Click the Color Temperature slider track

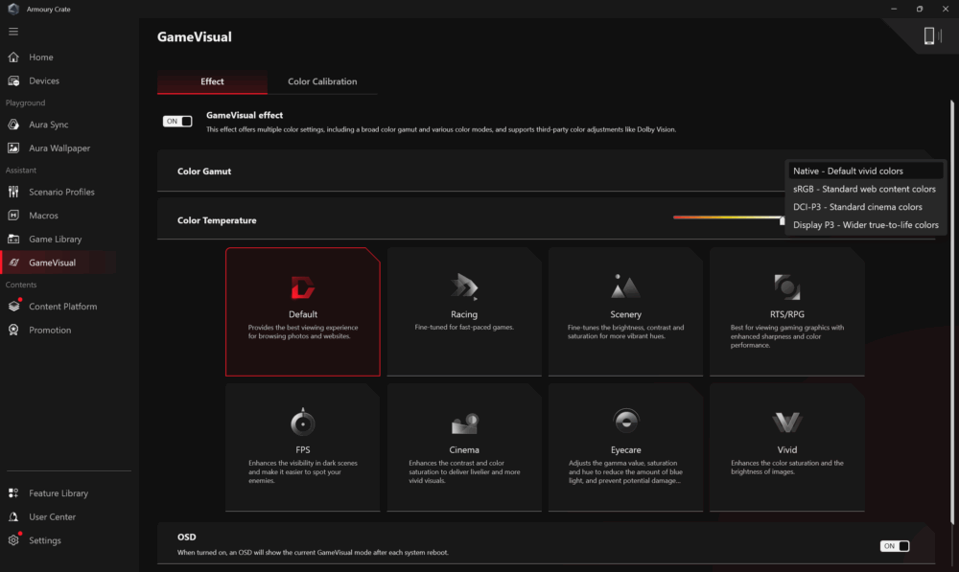pos(728,217)
